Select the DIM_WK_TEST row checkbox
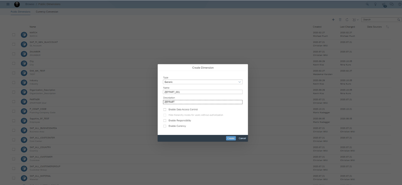 pos(14,73)
